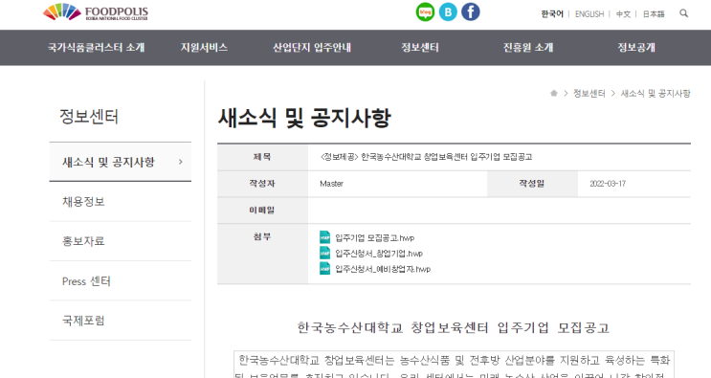Viewport: 711px width, 378px height.
Task: Open 진흥원 소개 menu
Action: click(528, 48)
